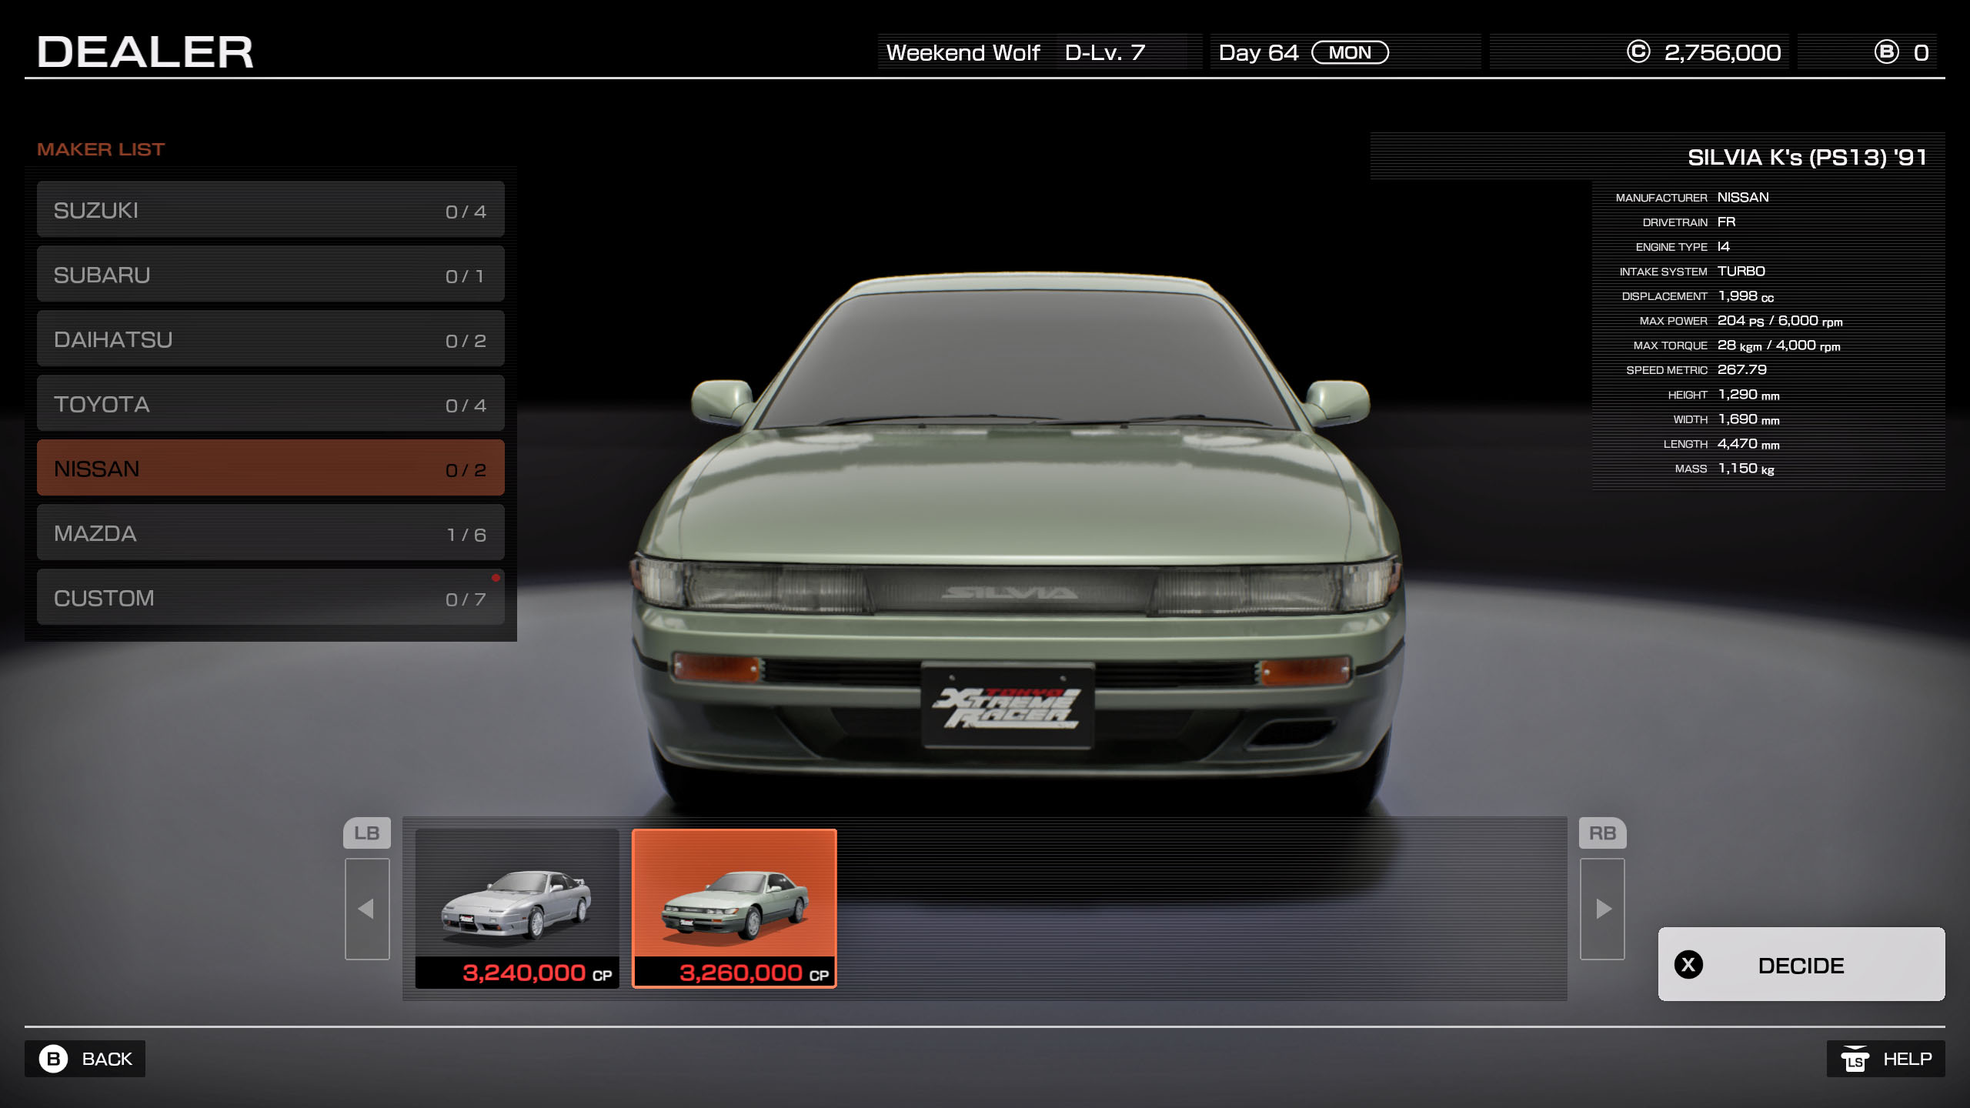Select the green Silvia 3,260,000 CP thumbnail
This screenshot has width=1970, height=1108.
[734, 908]
